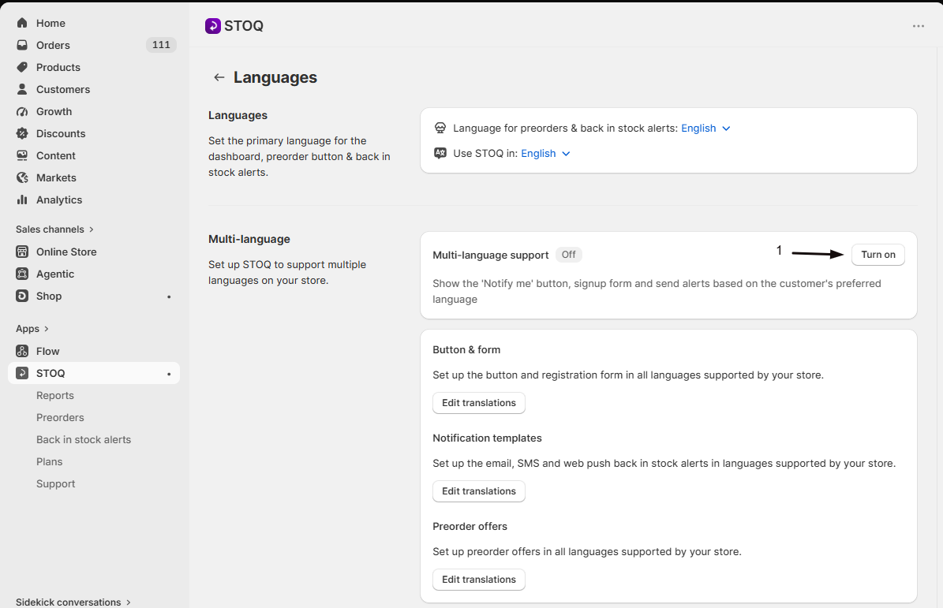Click the Preorder offers heading
The width and height of the screenshot is (943, 608).
coord(470,526)
